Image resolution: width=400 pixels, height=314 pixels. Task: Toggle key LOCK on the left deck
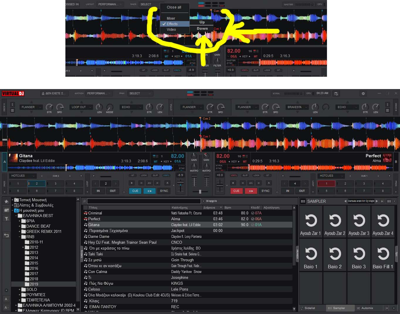[x=144, y=175]
